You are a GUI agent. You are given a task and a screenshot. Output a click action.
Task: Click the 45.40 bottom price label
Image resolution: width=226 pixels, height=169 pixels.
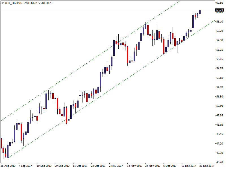point(220,162)
